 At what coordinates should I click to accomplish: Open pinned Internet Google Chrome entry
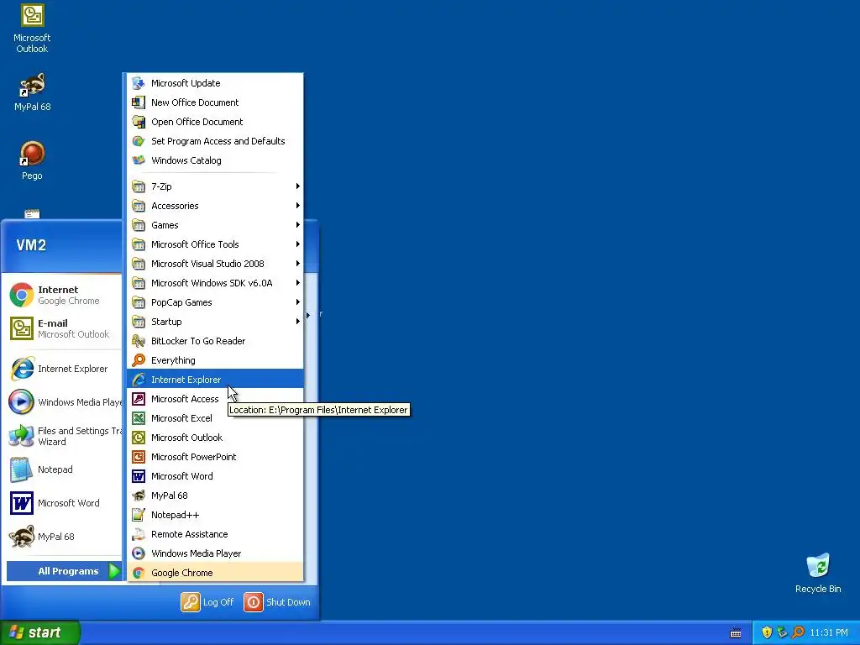(x=64, y=295)
